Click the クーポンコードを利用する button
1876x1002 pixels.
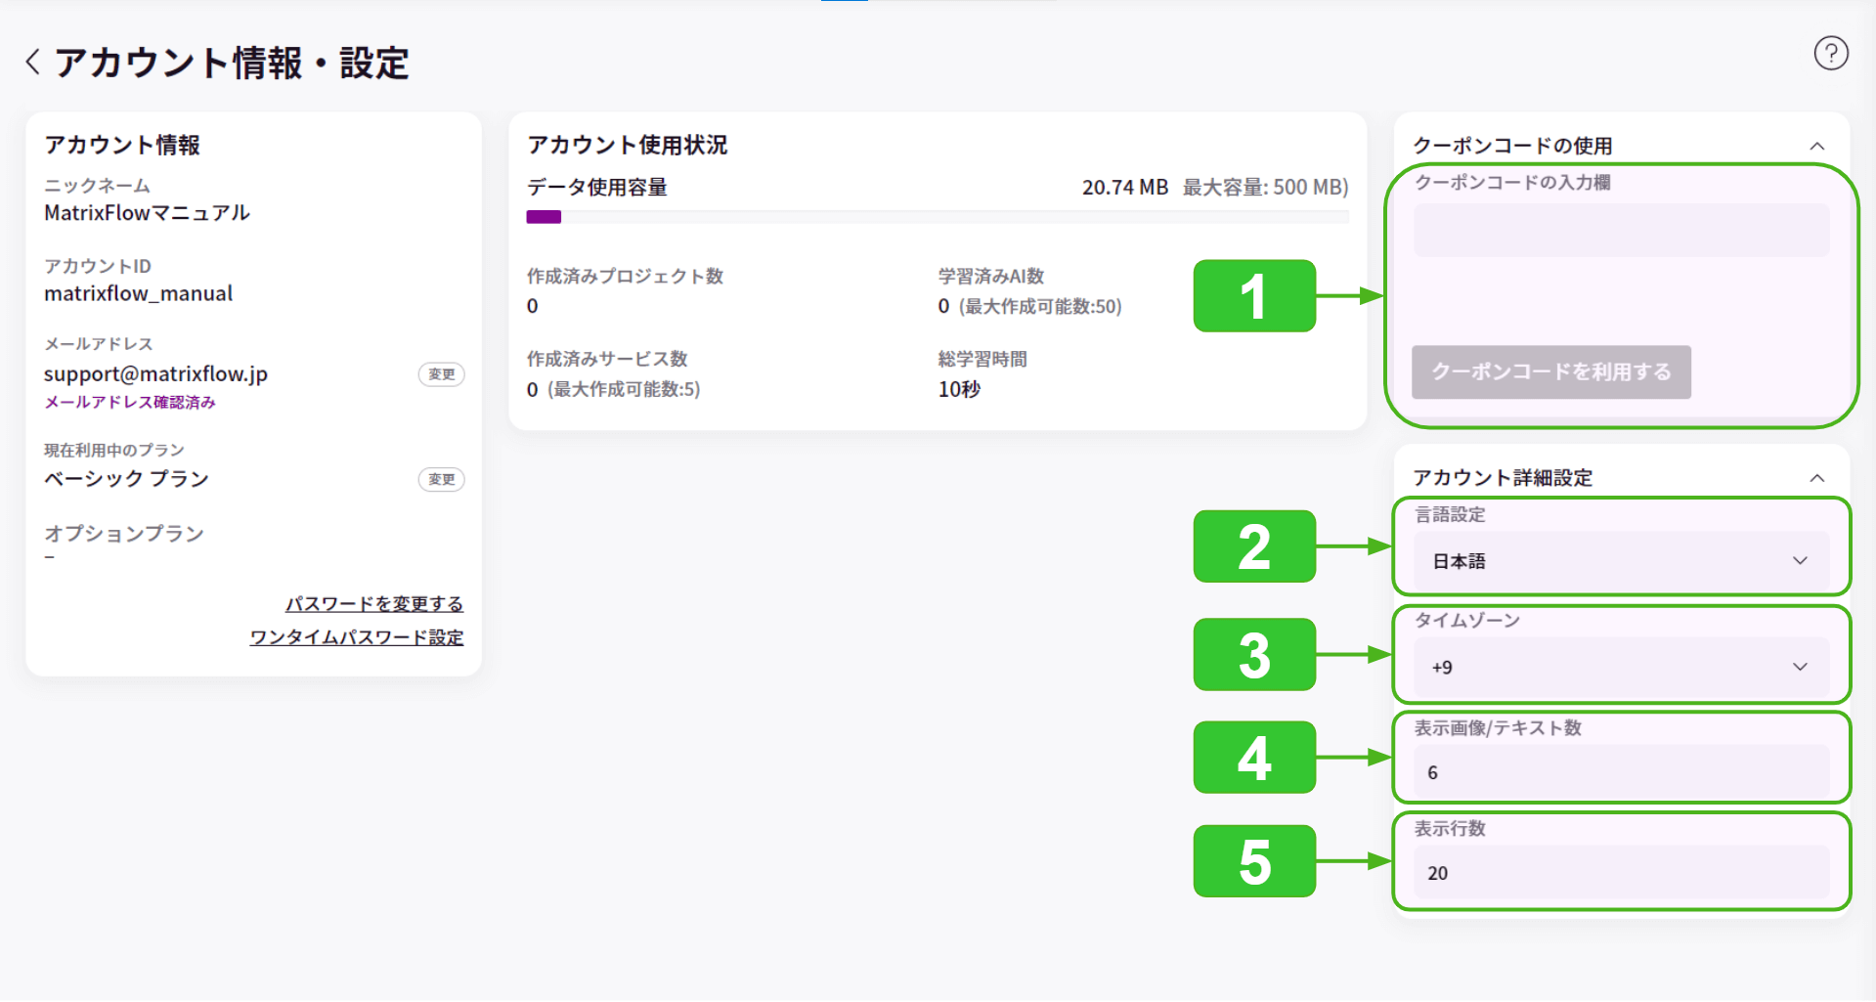[1550, 371]
